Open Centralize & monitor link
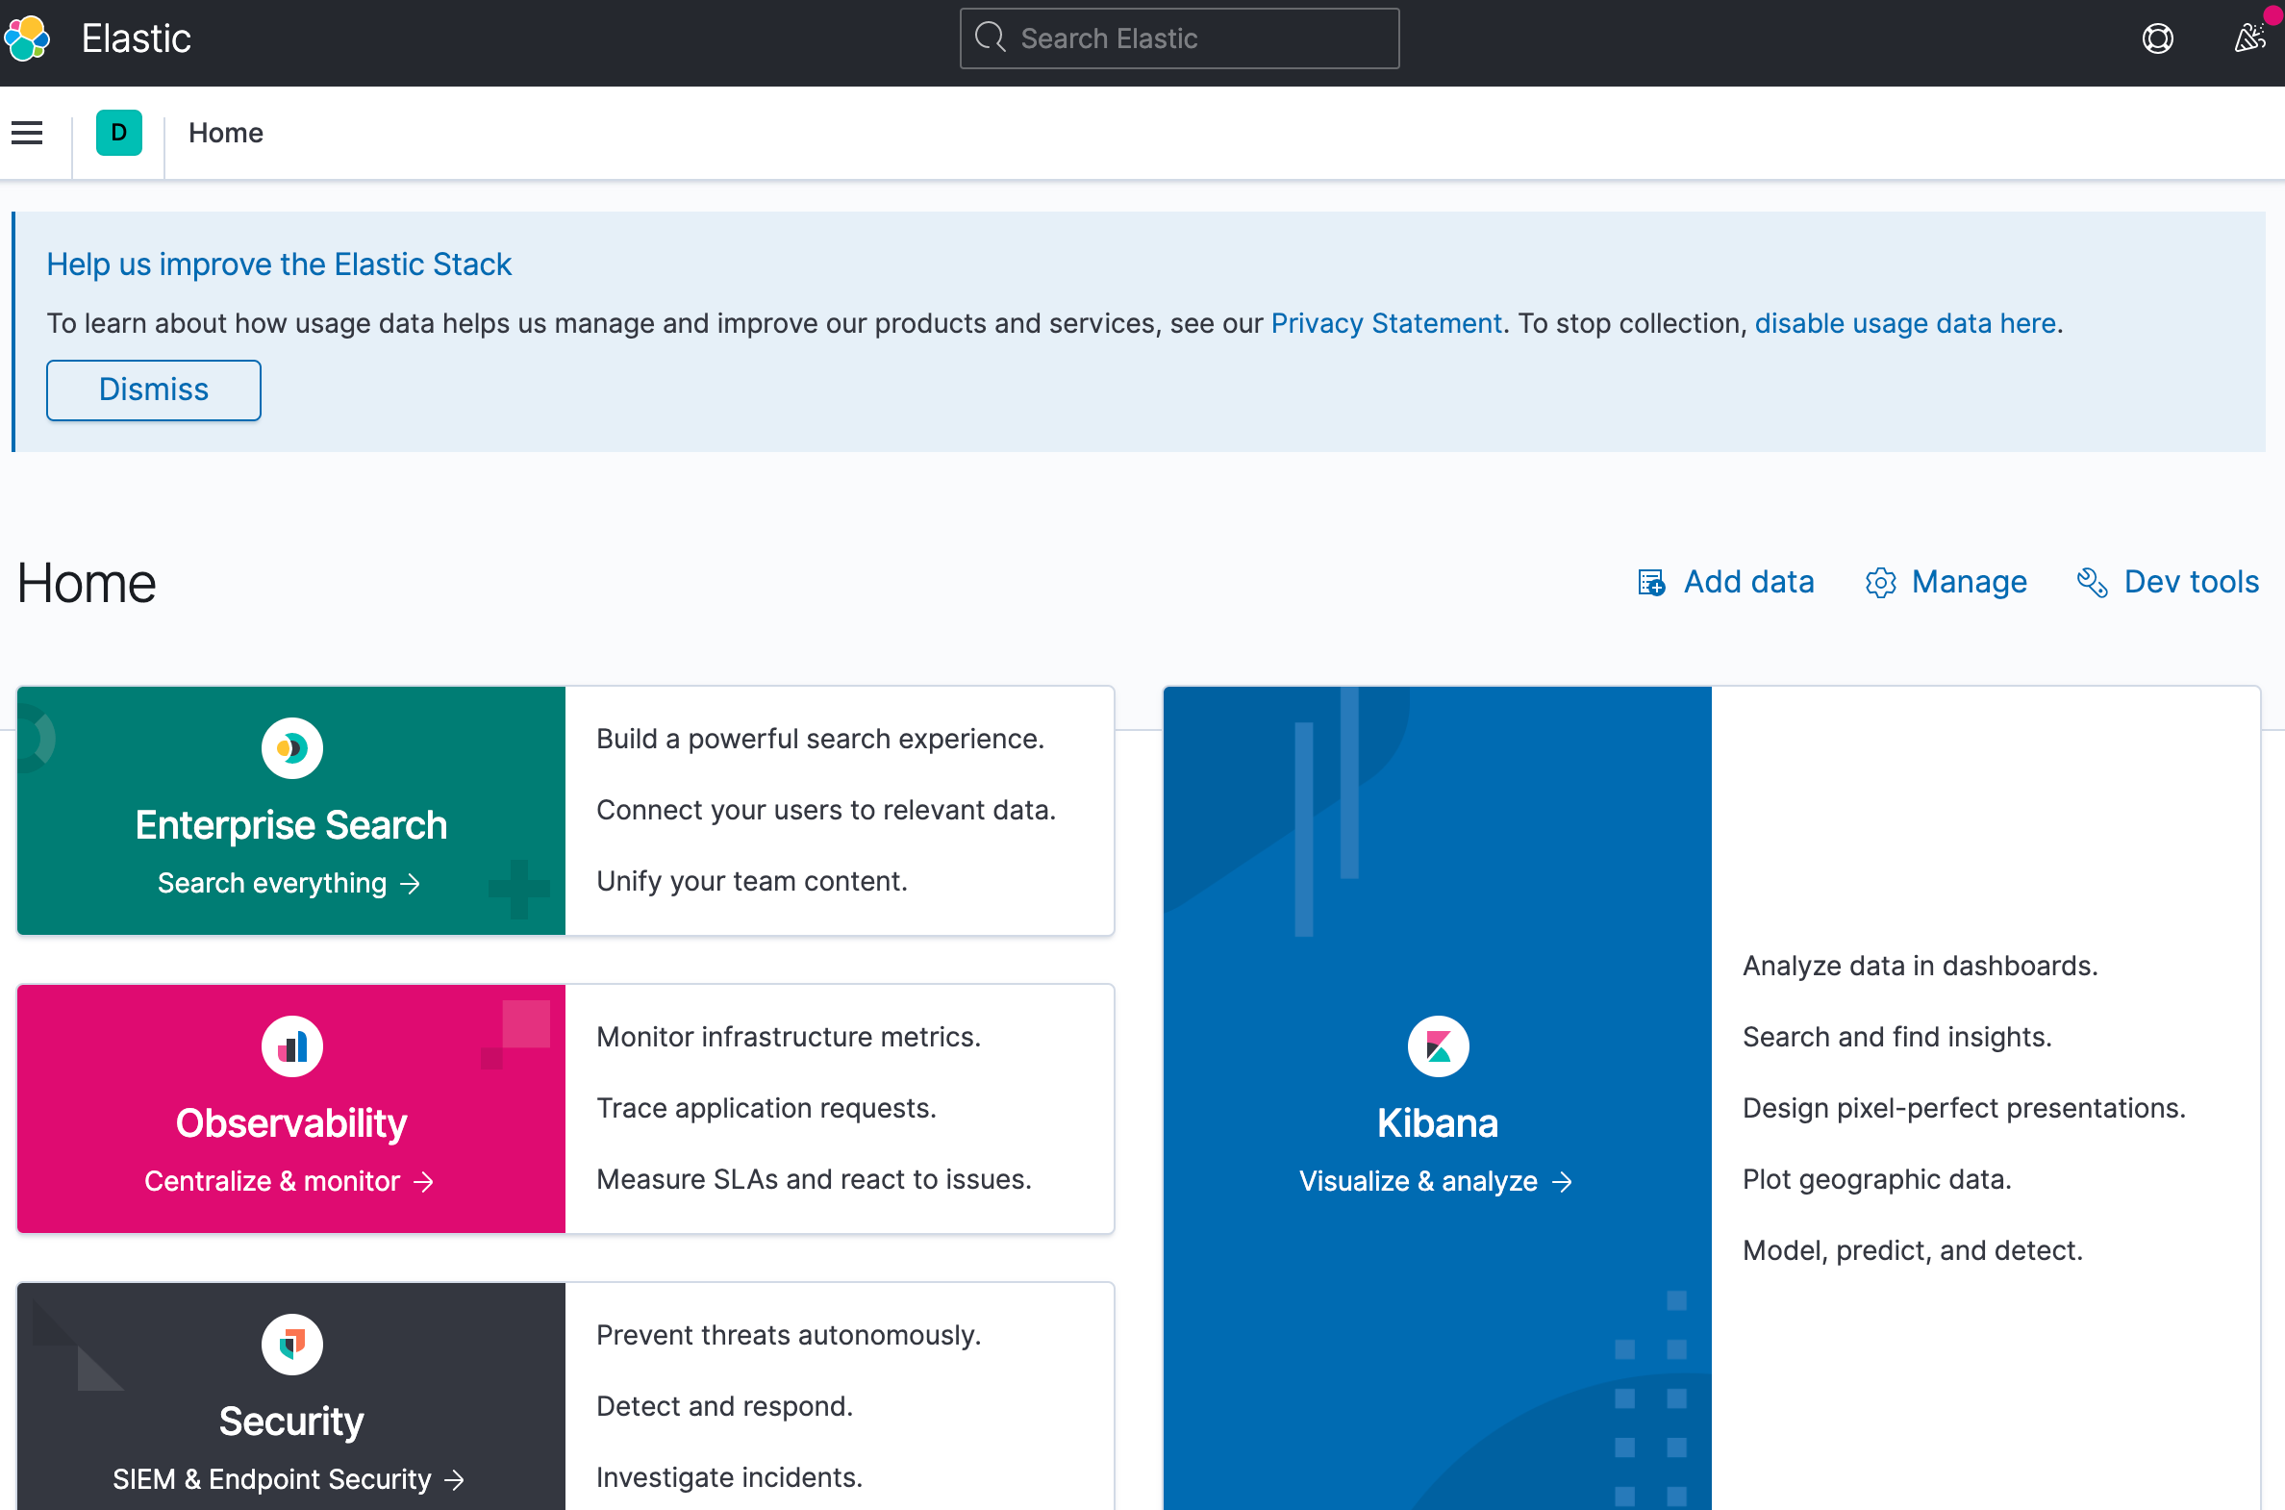 click(289, 1182)
